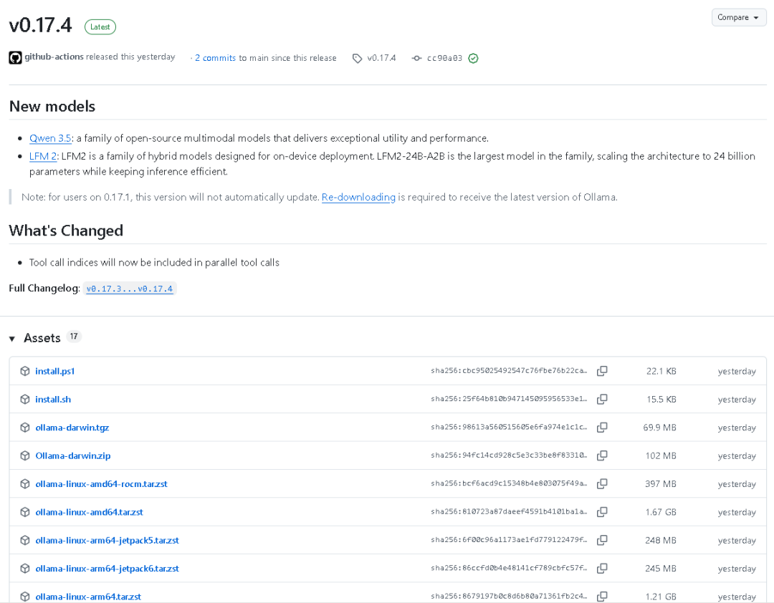This screenshot has width=774, height=603.
Task: Click the Assets count badge 17
Action: 74,337
